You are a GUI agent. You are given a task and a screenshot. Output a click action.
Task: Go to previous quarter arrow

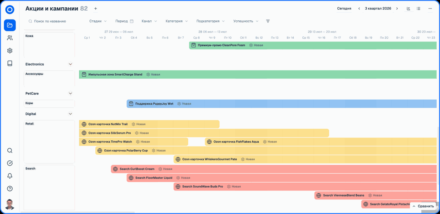(359, 9)
